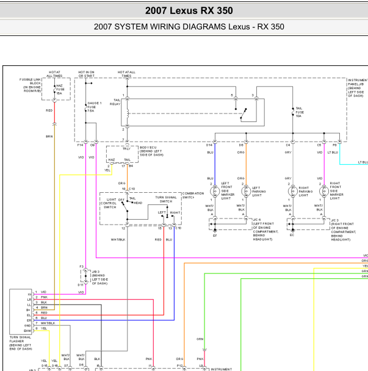The width and height of the screenshot is (368, 371).
Task: Click the 'D8' connector pin label
Action: [x=241, y=145]
